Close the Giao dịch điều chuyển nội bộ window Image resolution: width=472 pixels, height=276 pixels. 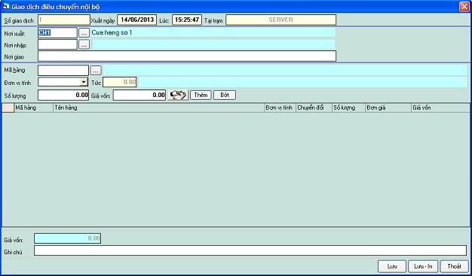point(464,7)
